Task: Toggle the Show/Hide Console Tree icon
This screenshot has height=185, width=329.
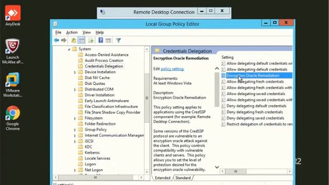Action: pos(81,40)
